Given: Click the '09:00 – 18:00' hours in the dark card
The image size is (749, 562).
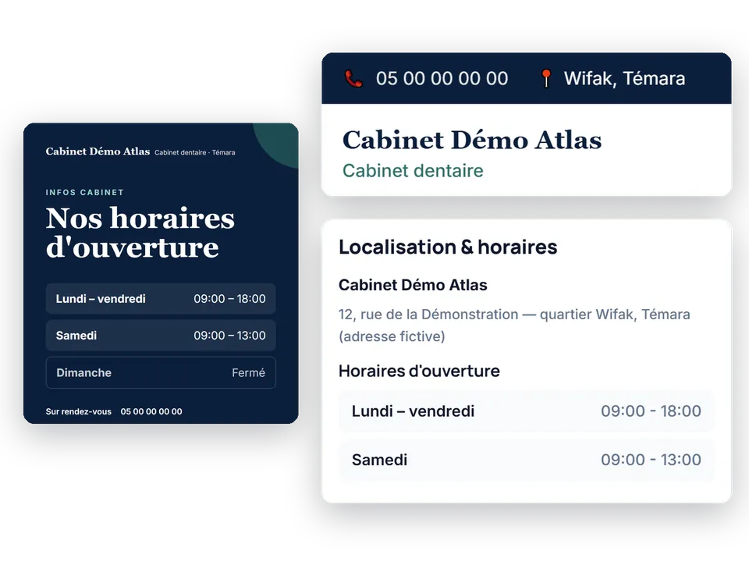Looking at the screenshot, I should 229,299.
